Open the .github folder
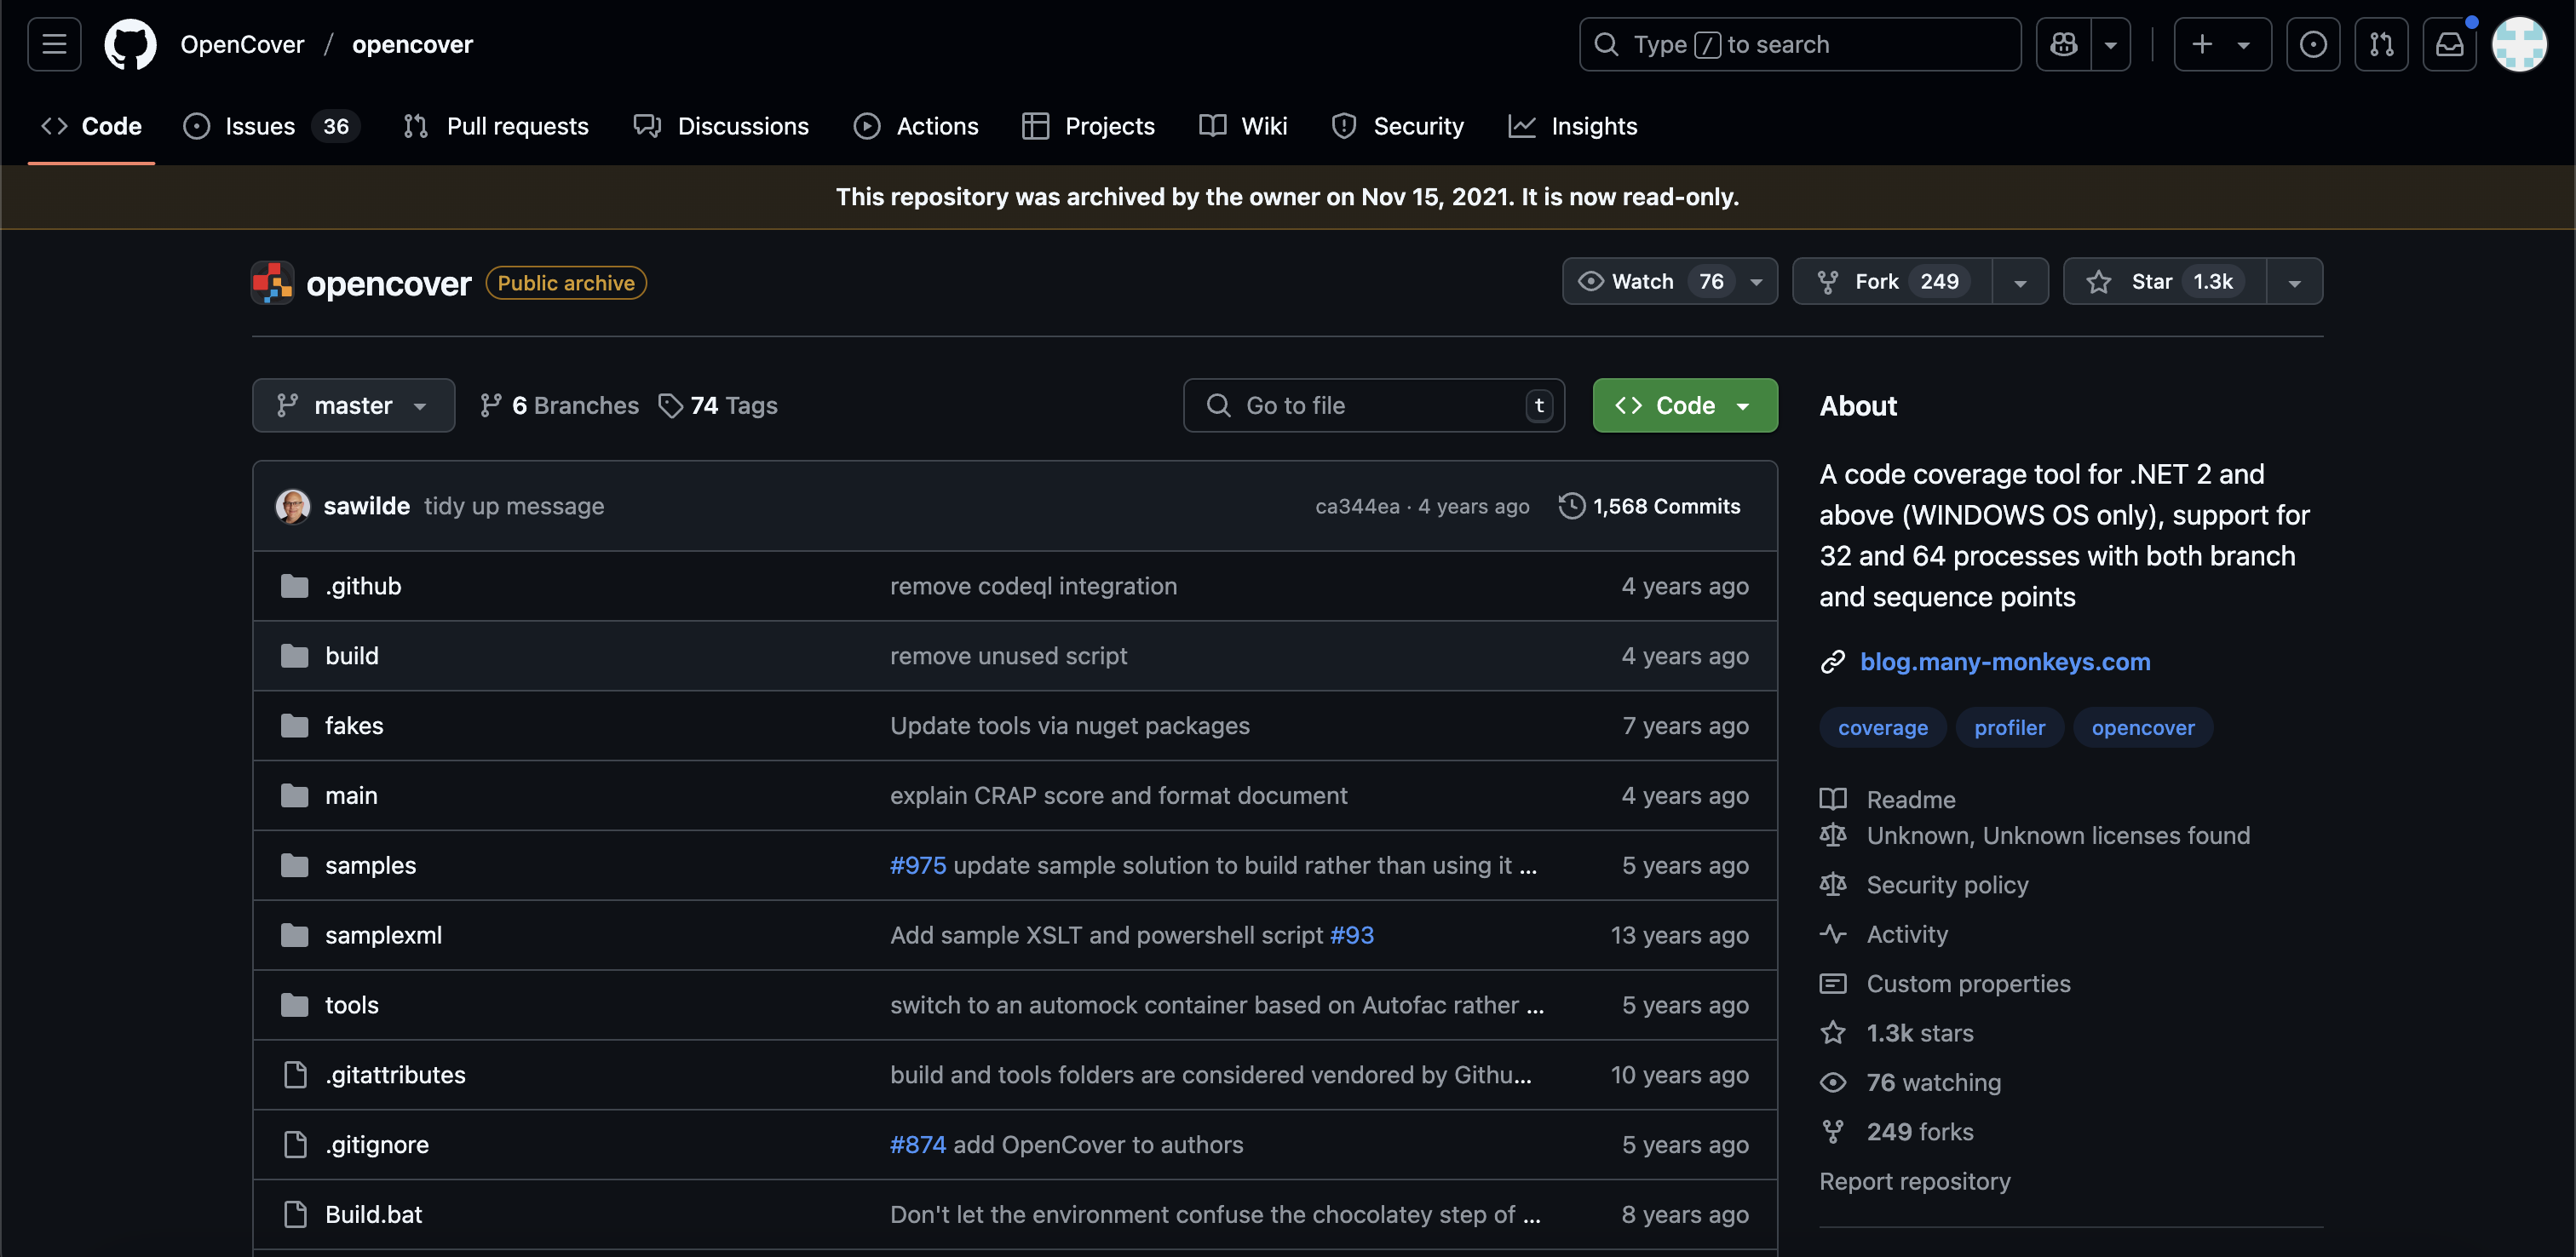This screenshot has height=1257, width=2576. 363,586
